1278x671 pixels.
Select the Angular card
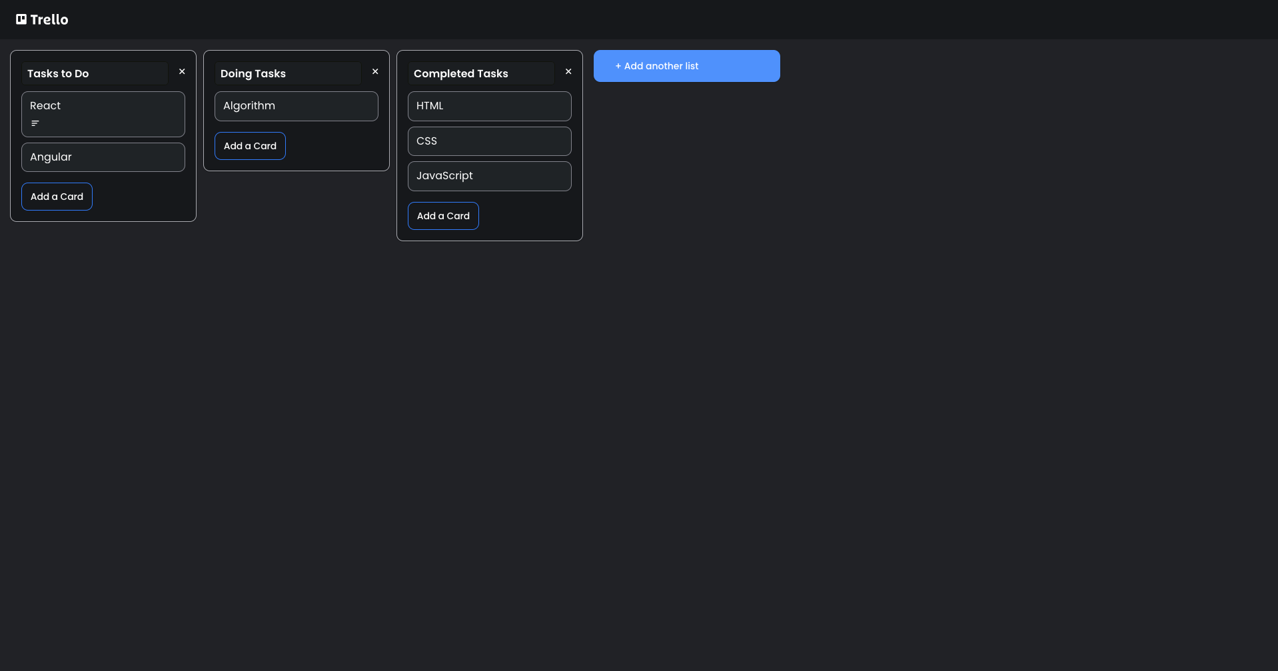(x=103, y=157)
